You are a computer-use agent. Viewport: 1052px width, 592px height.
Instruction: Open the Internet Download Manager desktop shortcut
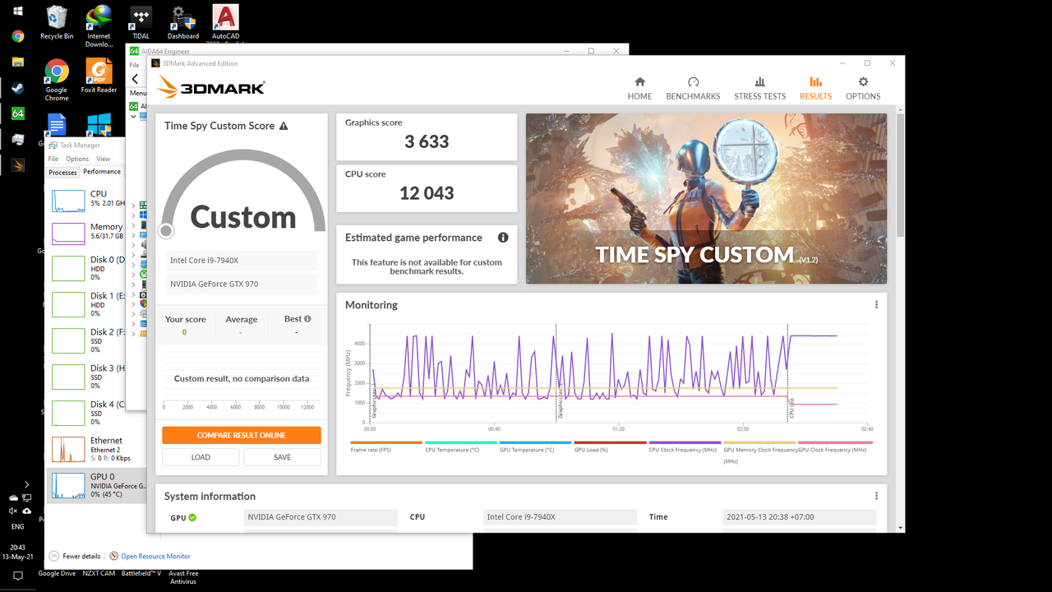[99, 26]
